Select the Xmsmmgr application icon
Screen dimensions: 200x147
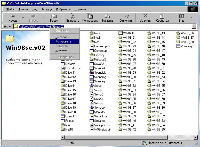coord(178,46)
